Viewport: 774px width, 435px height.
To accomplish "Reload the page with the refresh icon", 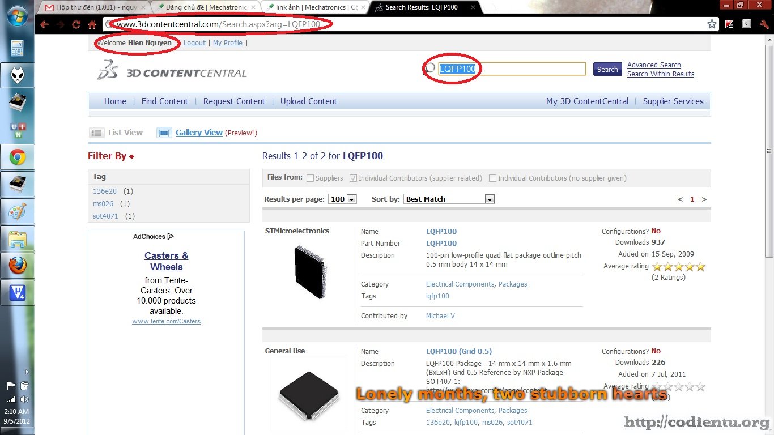I will point(76,24).
